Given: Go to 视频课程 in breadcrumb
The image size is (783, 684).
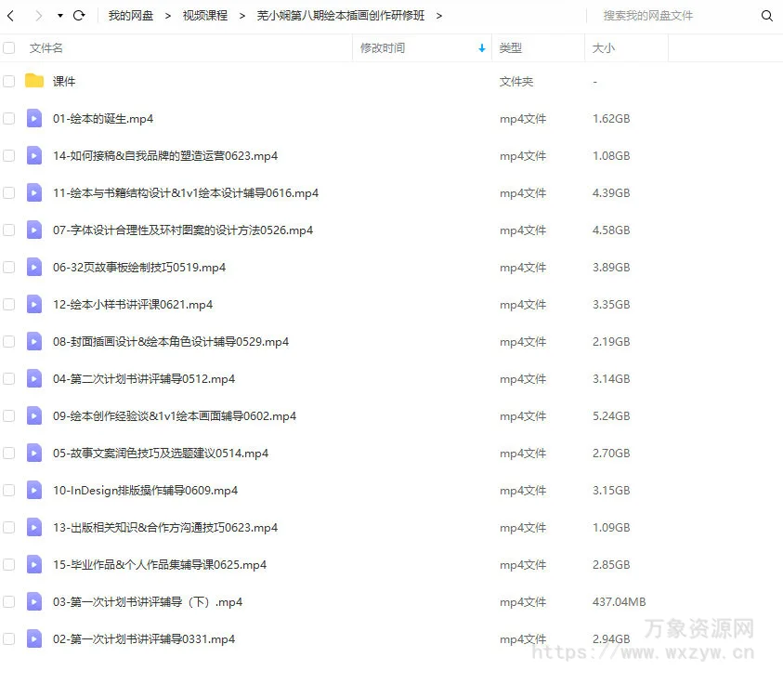Looking at the screenshot, I should pos(204,16).
